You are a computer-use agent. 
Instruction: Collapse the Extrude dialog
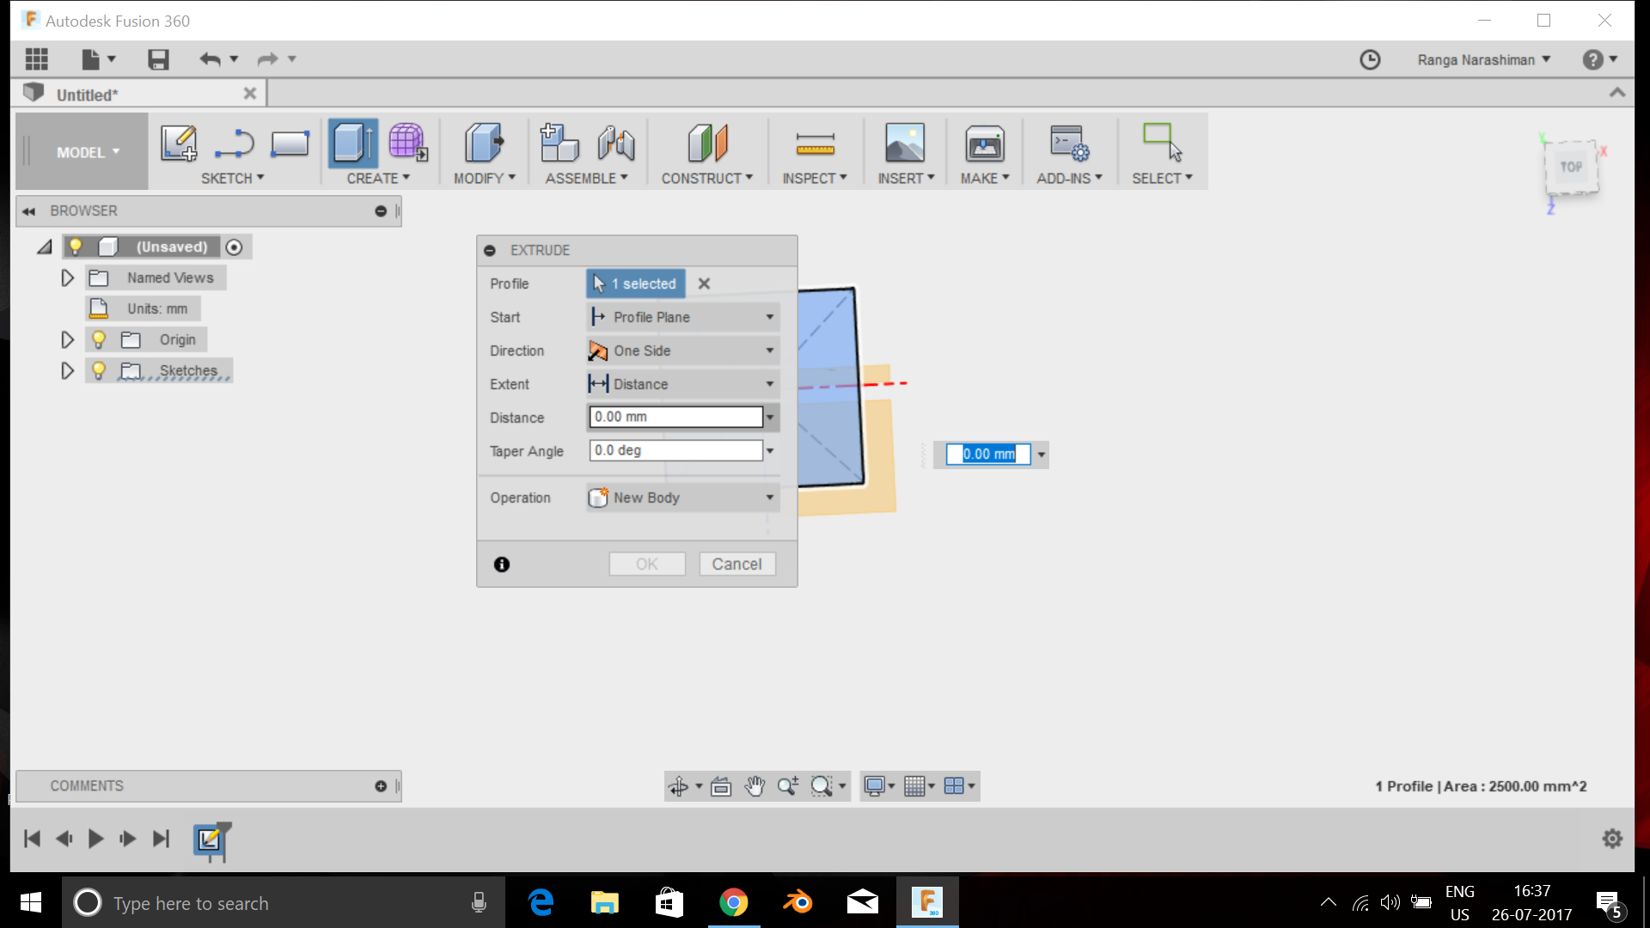[490, 251]
